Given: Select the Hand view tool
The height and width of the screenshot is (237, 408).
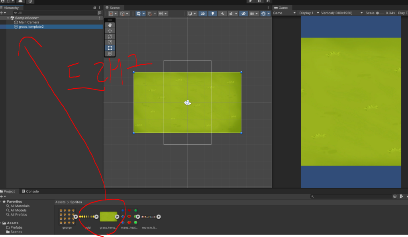Looking at the screenshot, I should 110,25.
